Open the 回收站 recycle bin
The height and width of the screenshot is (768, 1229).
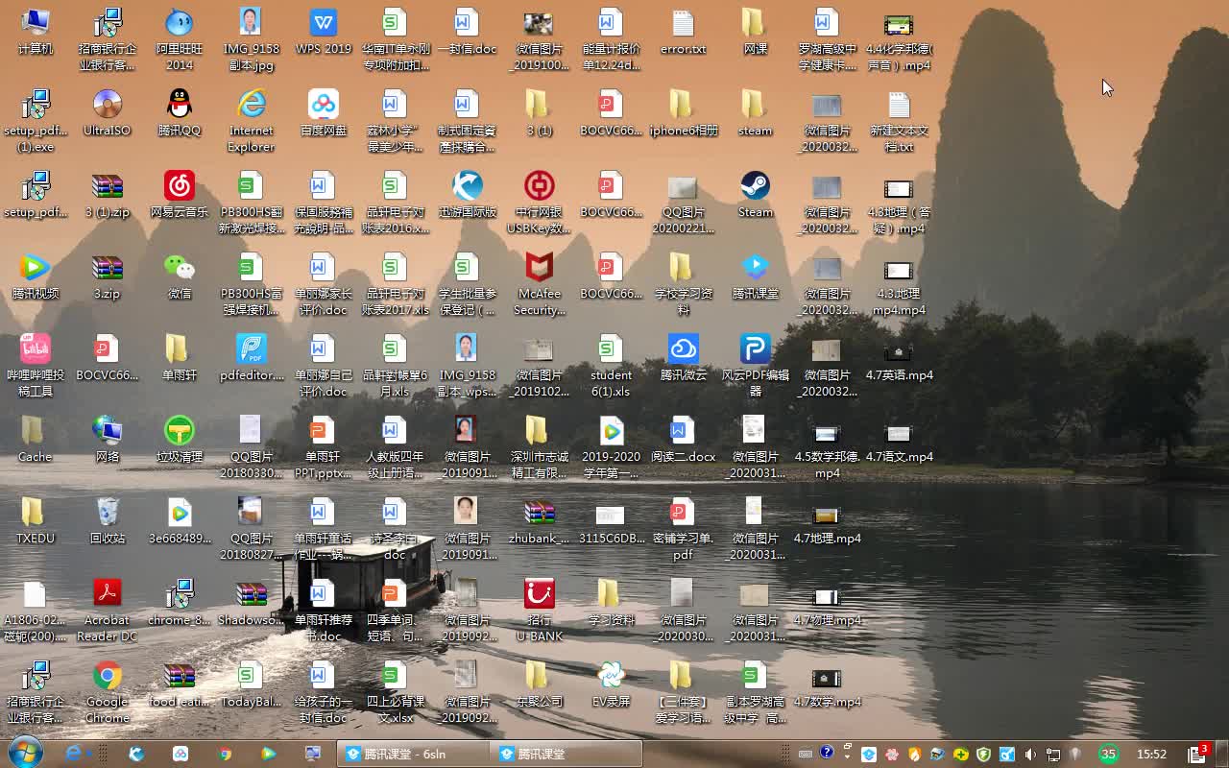[x=108, y=522]
